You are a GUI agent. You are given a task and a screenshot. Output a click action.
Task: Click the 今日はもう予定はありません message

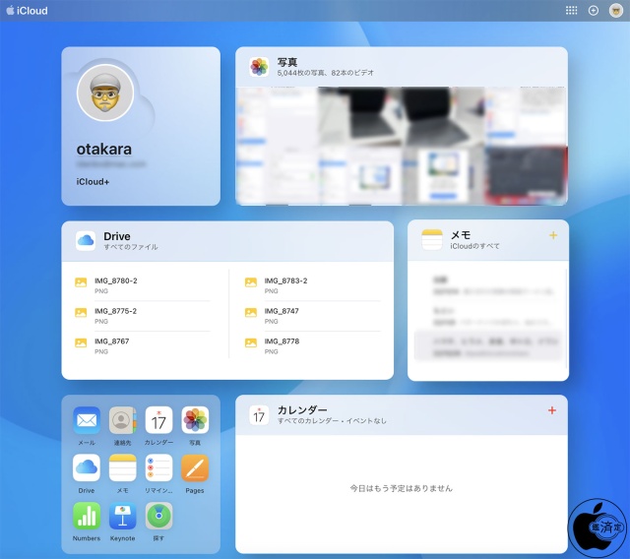(x=401, y=488)
